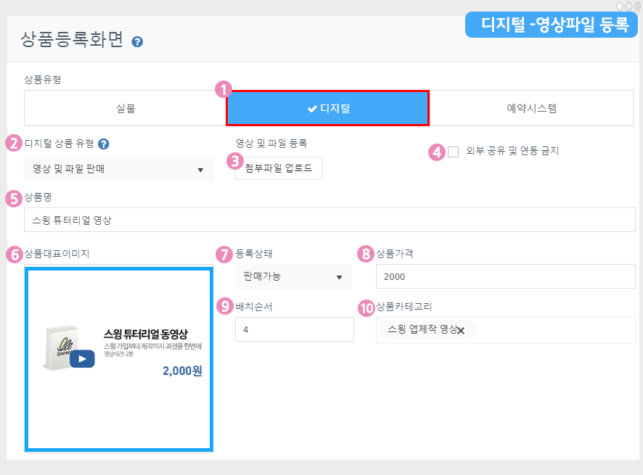
Task: Open 영상 및 파일 판매 type dropdown
Action: [118, 170]
